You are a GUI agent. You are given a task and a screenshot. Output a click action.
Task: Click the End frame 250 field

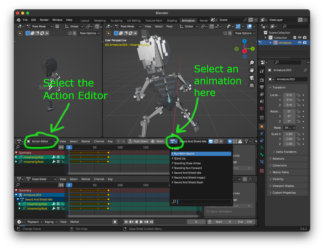pyautogui.click(x=245, y=222)
